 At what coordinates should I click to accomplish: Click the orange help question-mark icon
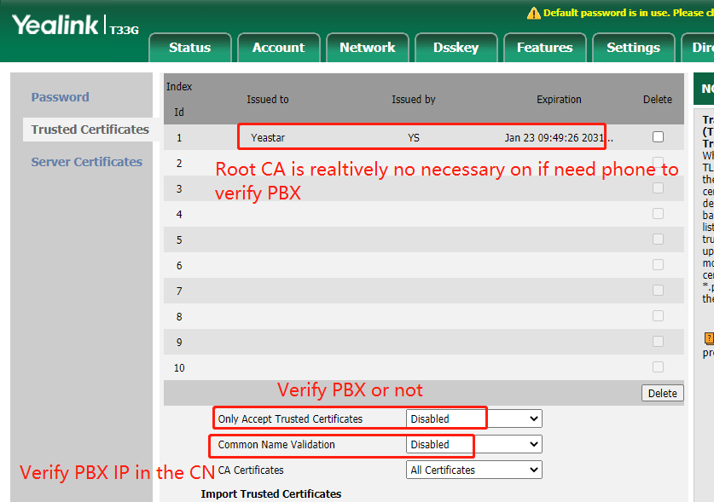pos(709,338)
